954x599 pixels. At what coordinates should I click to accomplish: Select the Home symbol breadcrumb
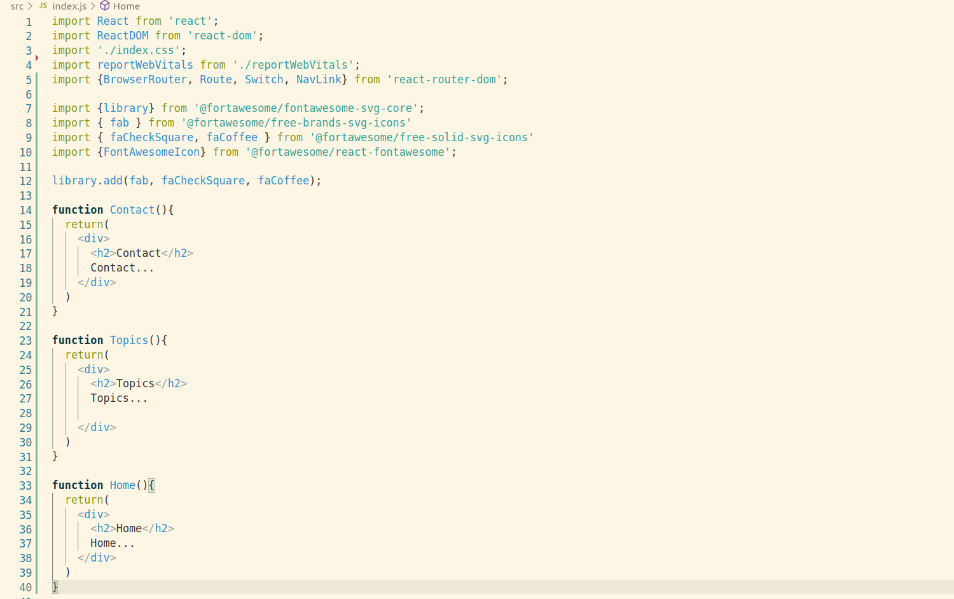point(127,6)
